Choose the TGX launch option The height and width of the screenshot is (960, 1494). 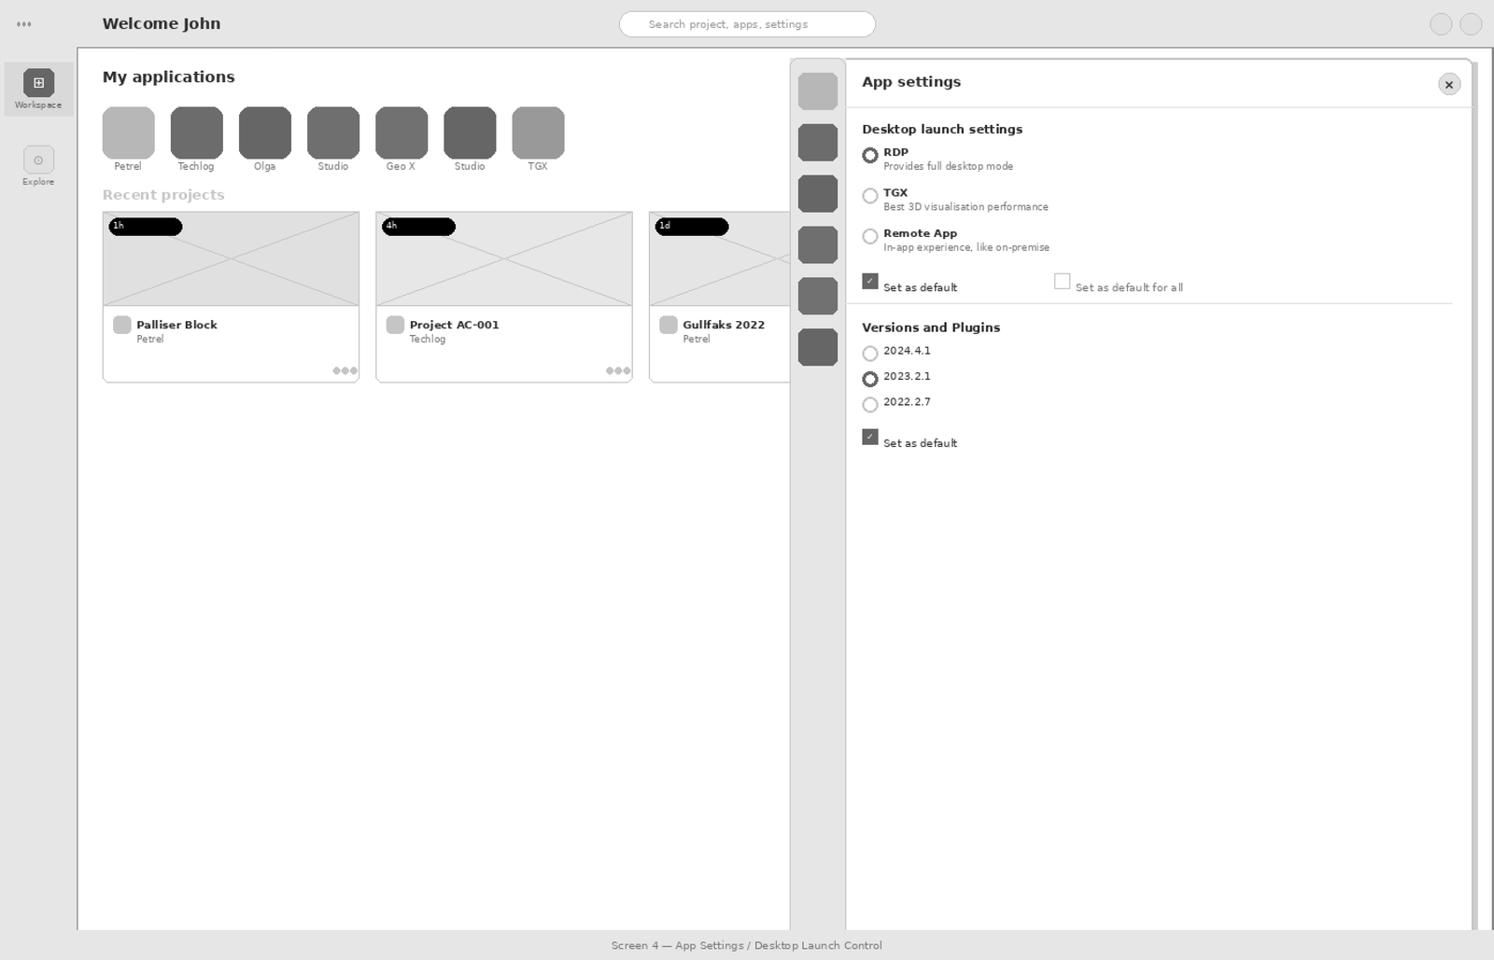point(870,196)
